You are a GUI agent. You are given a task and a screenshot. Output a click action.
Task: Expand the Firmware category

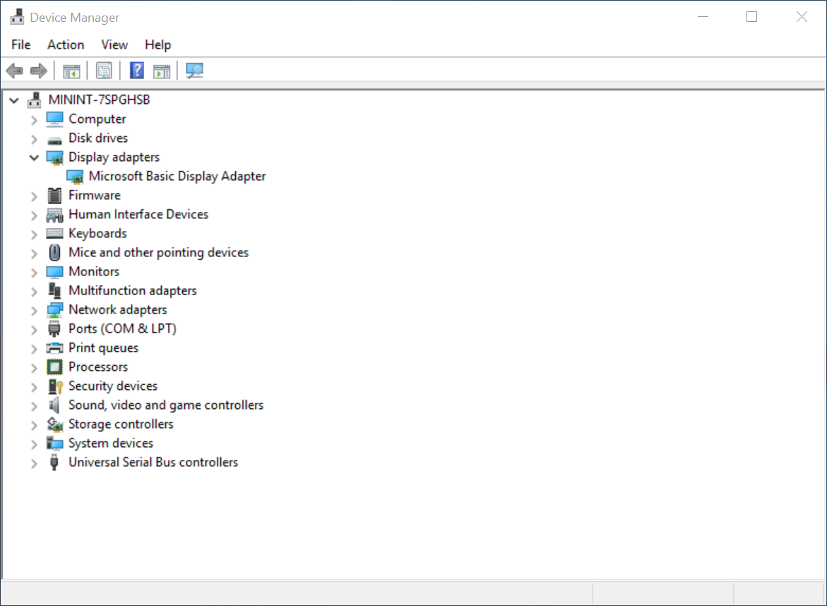click(x=35, y=197)
